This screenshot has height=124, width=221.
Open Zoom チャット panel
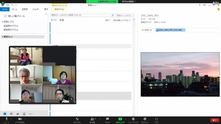[107, 120]
